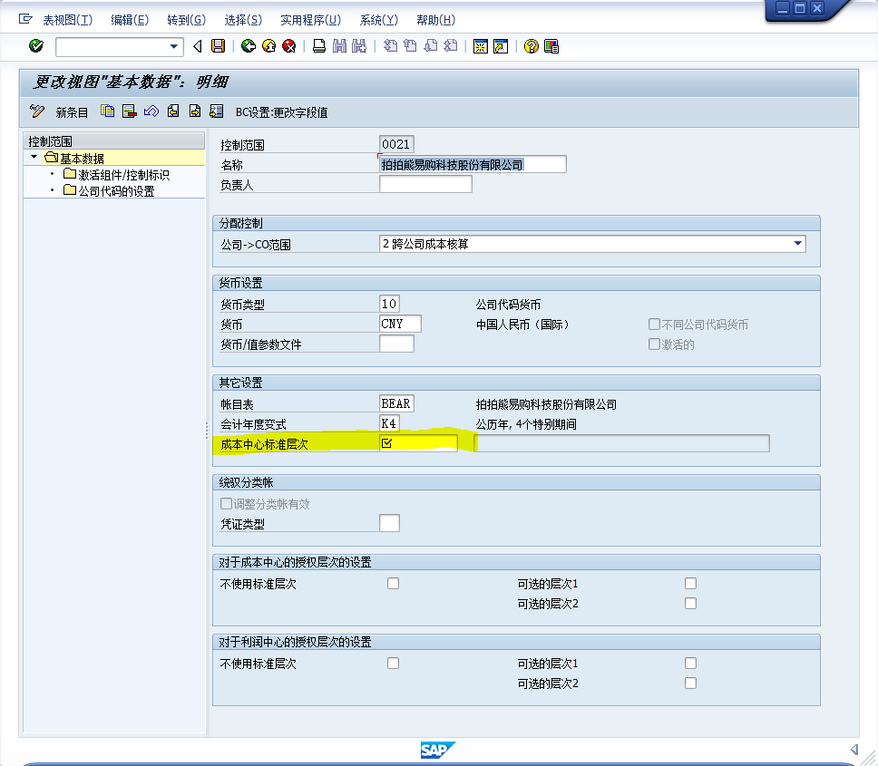Screen dimensions: 878x766
Task: Toggle the 成本中心标准层次 checkbox
Action: [x=386, y=443]
